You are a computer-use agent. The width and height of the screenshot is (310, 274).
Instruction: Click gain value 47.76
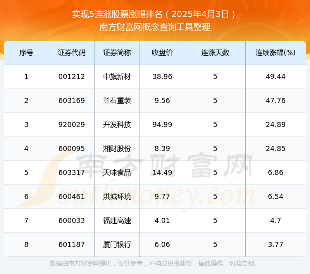[x=276, y=101]
